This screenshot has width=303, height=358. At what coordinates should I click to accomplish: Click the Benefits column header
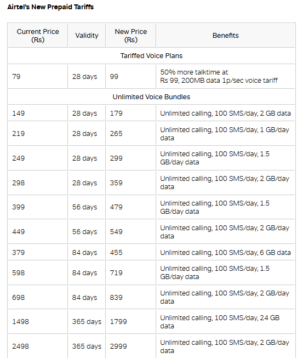[226, 36]
